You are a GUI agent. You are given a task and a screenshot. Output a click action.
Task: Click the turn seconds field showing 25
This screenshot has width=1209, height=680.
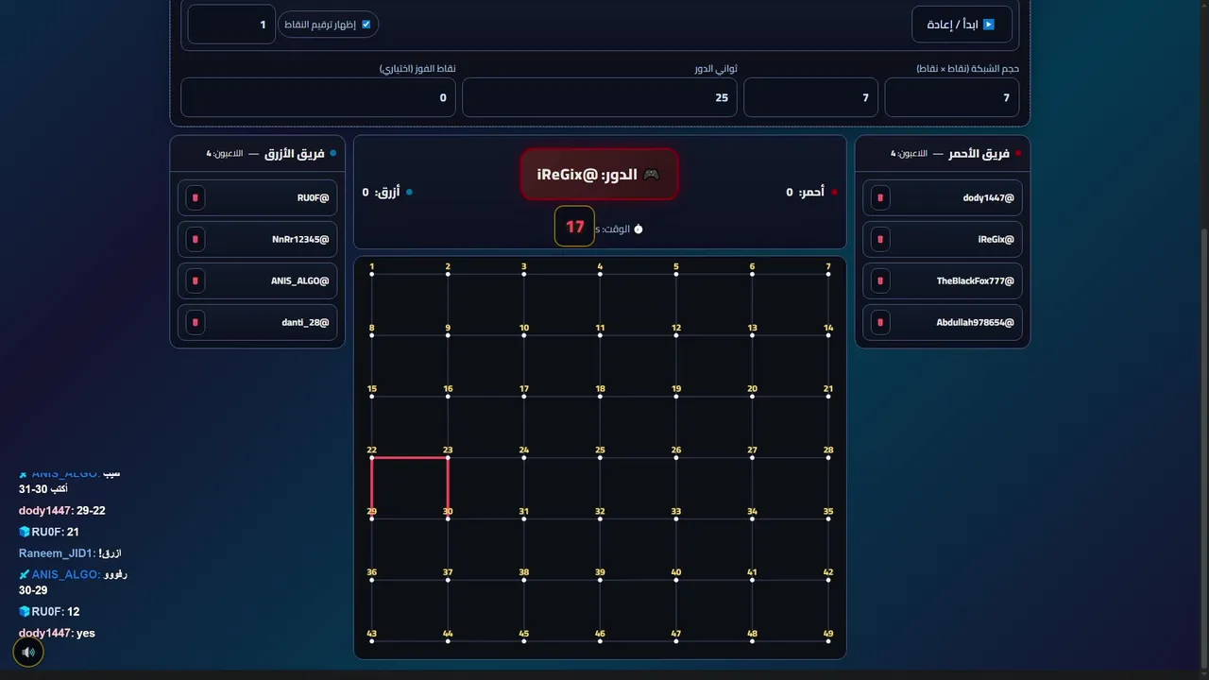[x=600, y=97]
